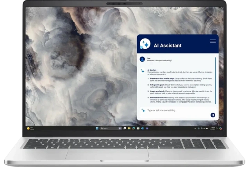Open the AI Assistant hamburger menu
250x170 pixels.
[212, 41]
